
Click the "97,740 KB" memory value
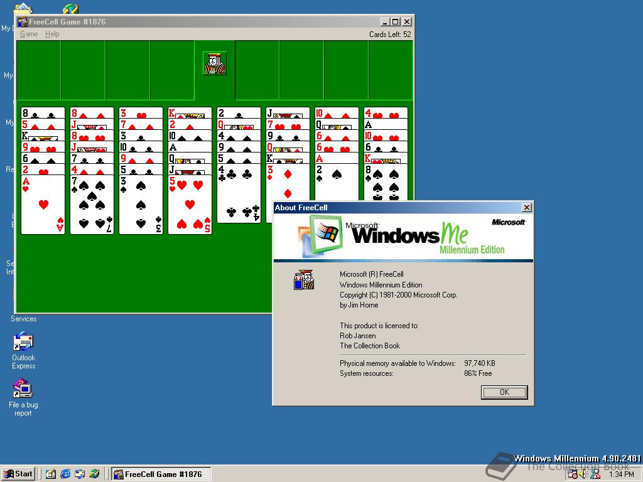[x=479, y=363]
